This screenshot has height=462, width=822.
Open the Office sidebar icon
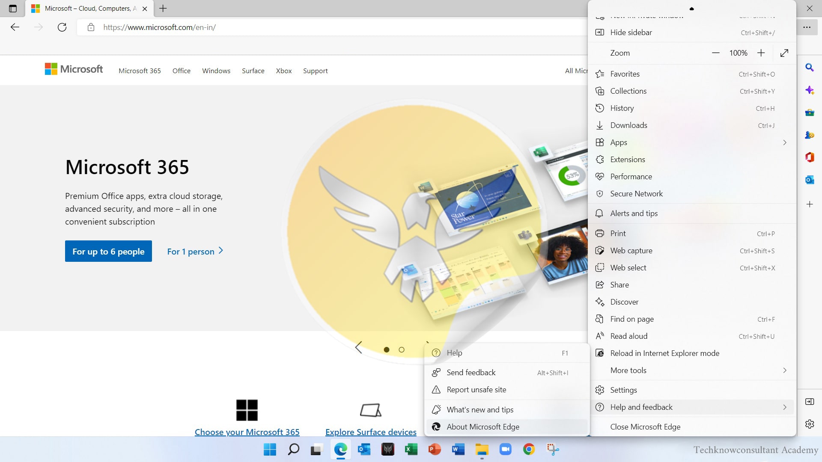(809, 157)
